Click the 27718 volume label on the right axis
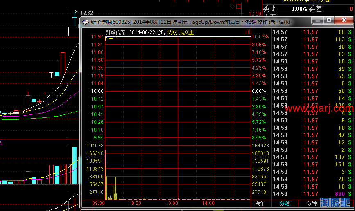The width and height of the screenshot is (355, 211). tap(259, 192)
